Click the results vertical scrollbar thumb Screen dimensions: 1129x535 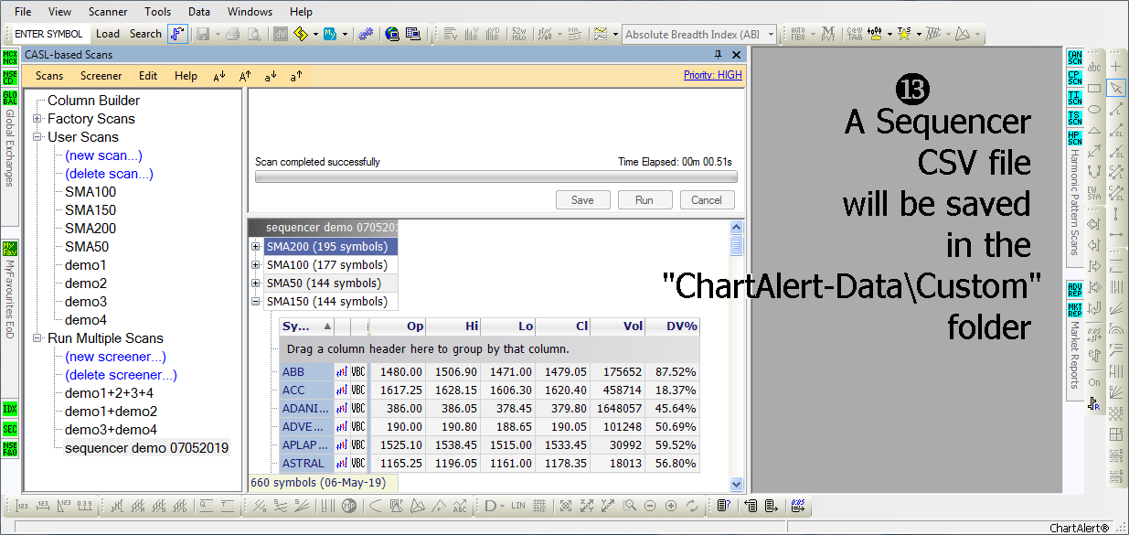737,246
